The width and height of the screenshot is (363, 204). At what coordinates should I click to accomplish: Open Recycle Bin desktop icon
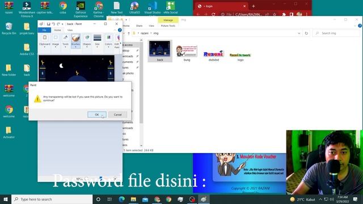coord(9,29)
